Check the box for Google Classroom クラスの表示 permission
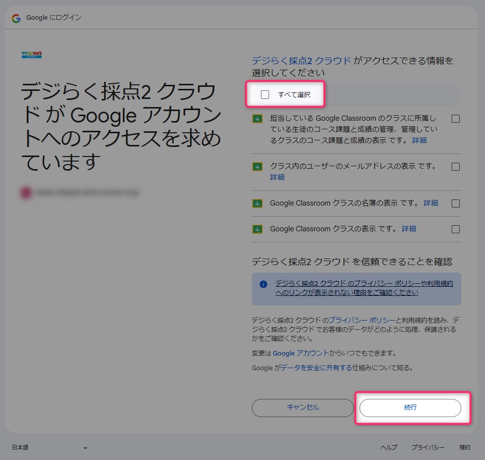This screenshot has height=460, width=485. click(x=455, y=229)
